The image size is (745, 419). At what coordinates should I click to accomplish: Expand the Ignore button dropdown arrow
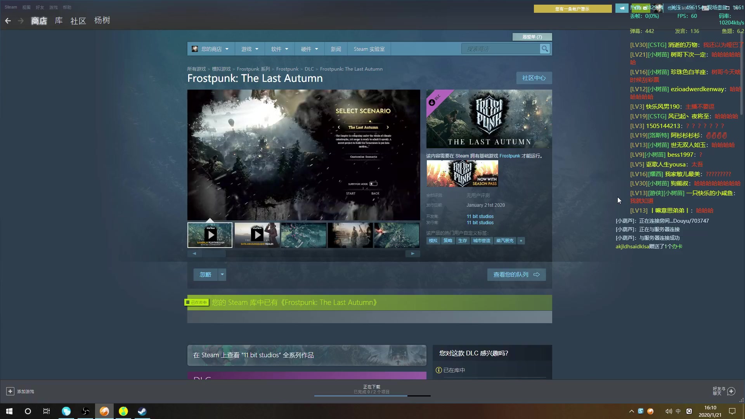point(222,275)
